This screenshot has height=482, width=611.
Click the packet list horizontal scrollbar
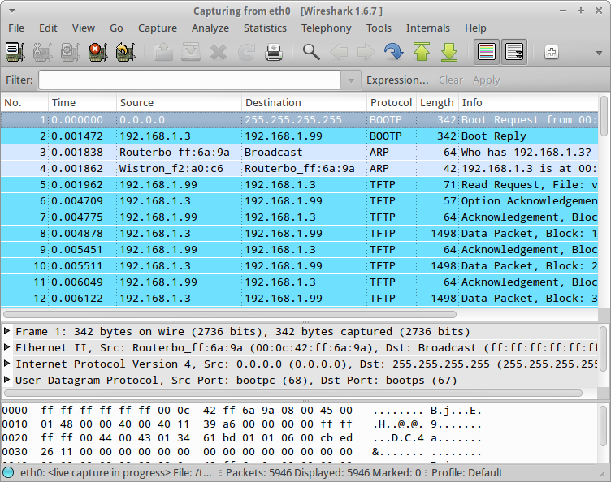[x=230, y=314]
